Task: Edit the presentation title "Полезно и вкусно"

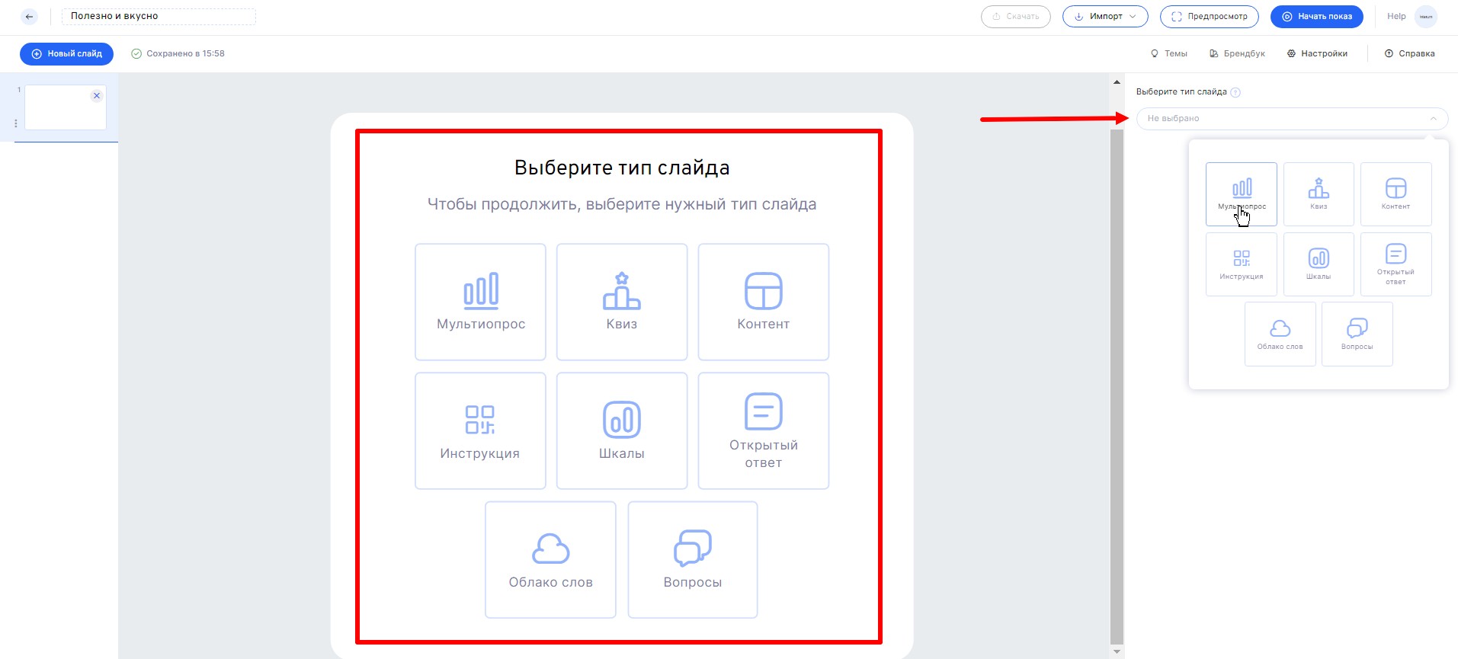Action: pos(159,16)
